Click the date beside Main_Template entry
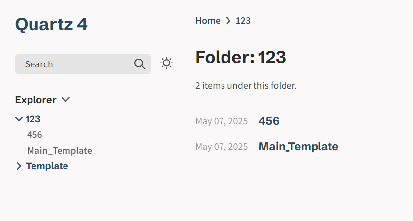 [222, 147]
